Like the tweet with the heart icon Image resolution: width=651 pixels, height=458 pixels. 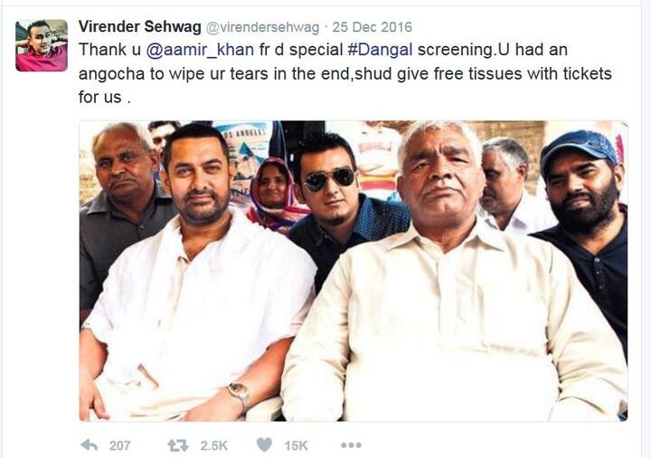click(x=264, y=445)
